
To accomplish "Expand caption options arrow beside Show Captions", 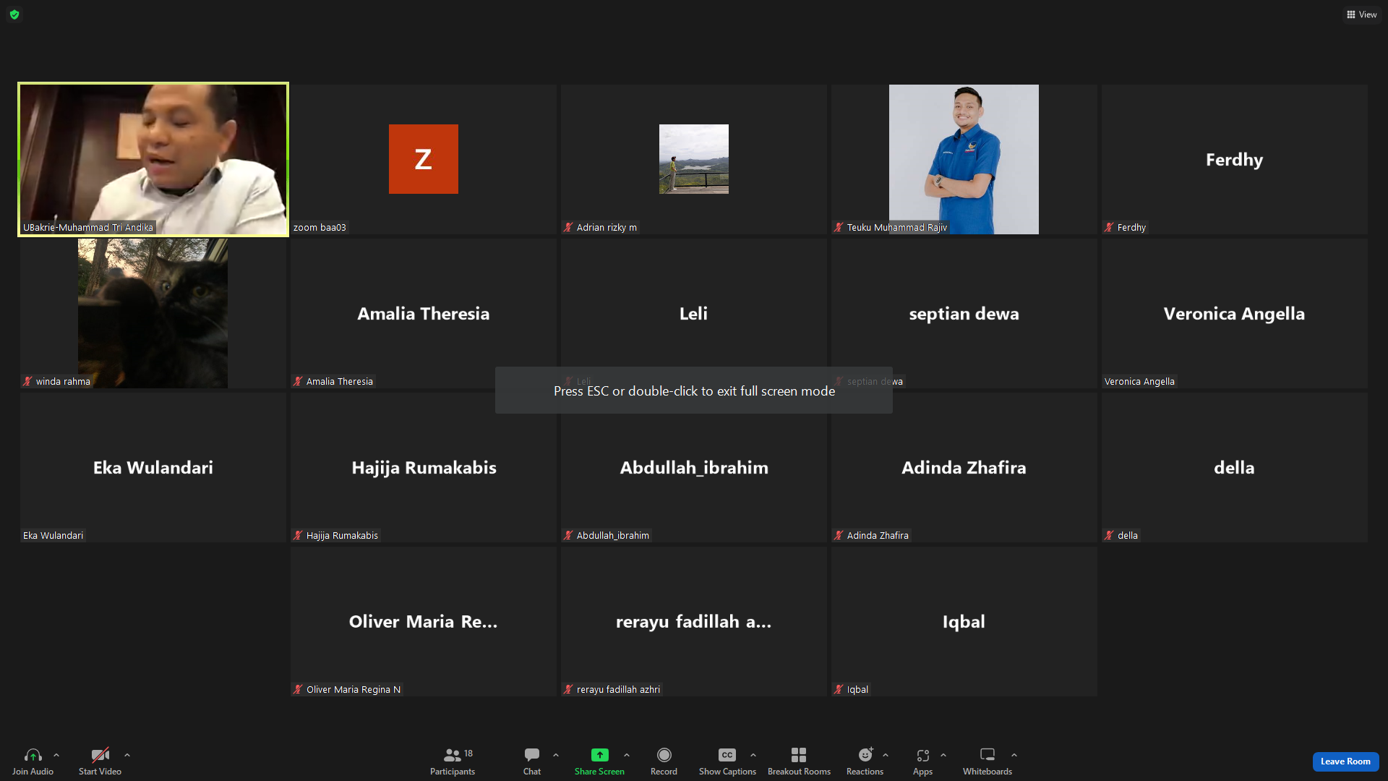I will click(x=753, y=755).
